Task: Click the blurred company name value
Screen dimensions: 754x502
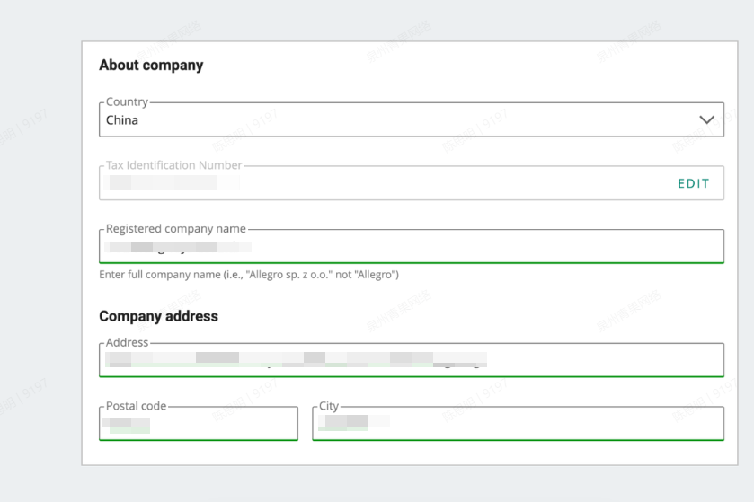Action: coord(178,246)
